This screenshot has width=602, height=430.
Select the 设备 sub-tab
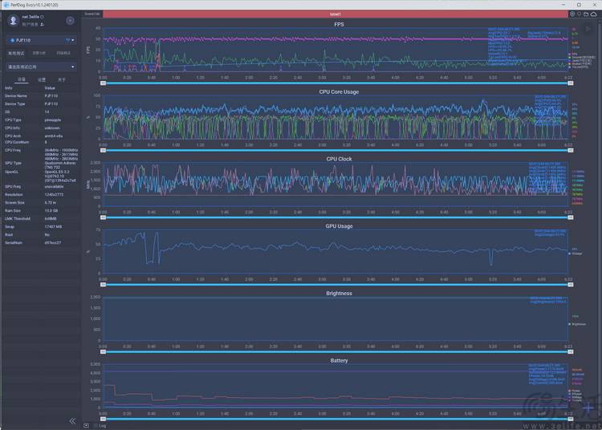pyautogui.click(x=22, y=79)
